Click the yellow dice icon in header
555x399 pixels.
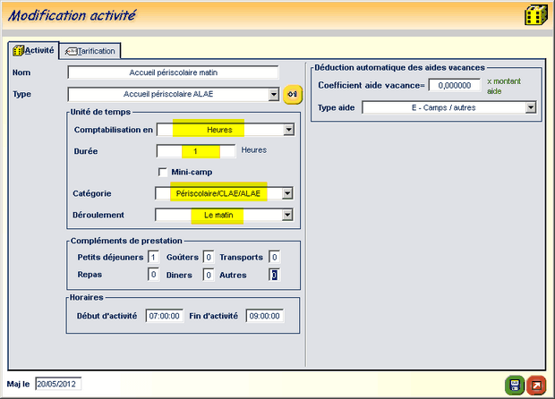[x=535, y=17]
